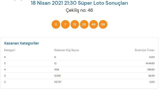Click the 14.141,65 prize amount

pyautogui.click(x=150, y=63)
